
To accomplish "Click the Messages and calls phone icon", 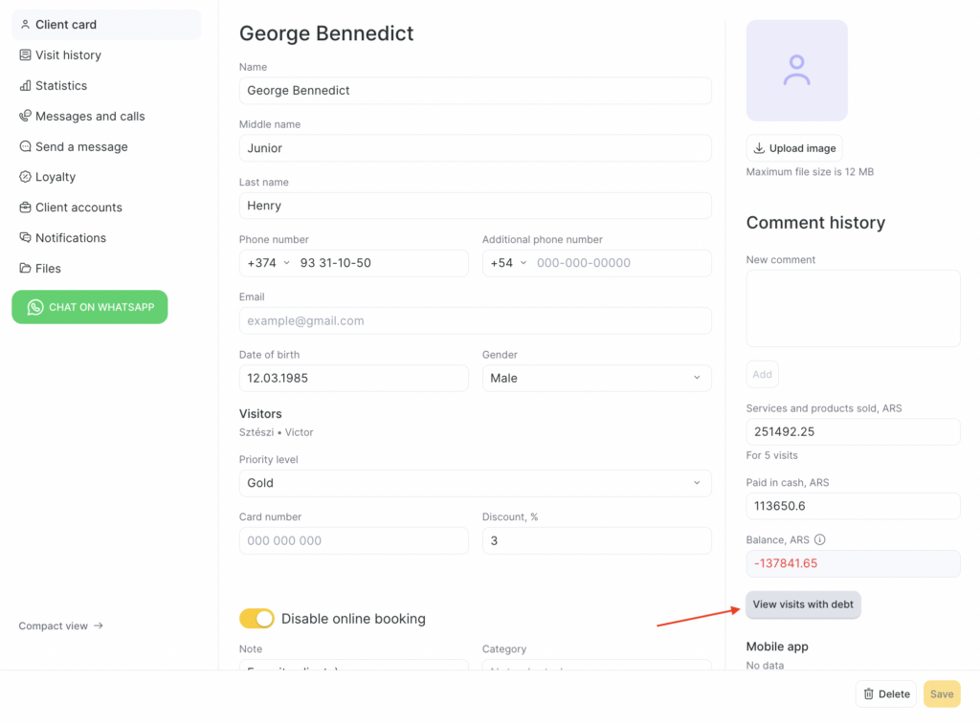I will coord(26,117).
